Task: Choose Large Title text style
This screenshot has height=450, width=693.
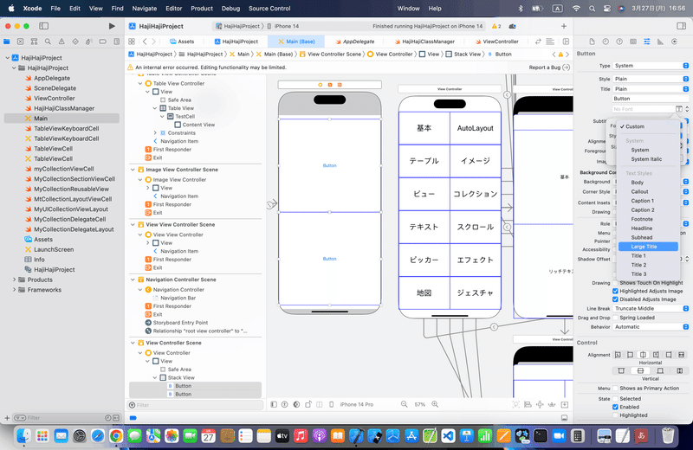Action: (648, 247)
